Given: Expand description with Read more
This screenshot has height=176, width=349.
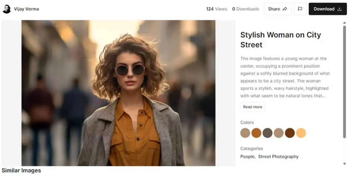Looking at the screenshot, I should click(253, 107).
